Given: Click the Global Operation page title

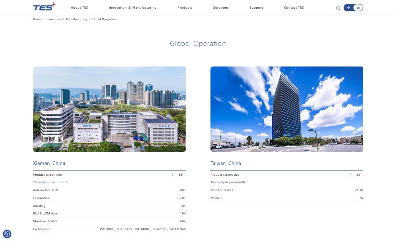Looking at the screenshot, I should pos(198,44).
